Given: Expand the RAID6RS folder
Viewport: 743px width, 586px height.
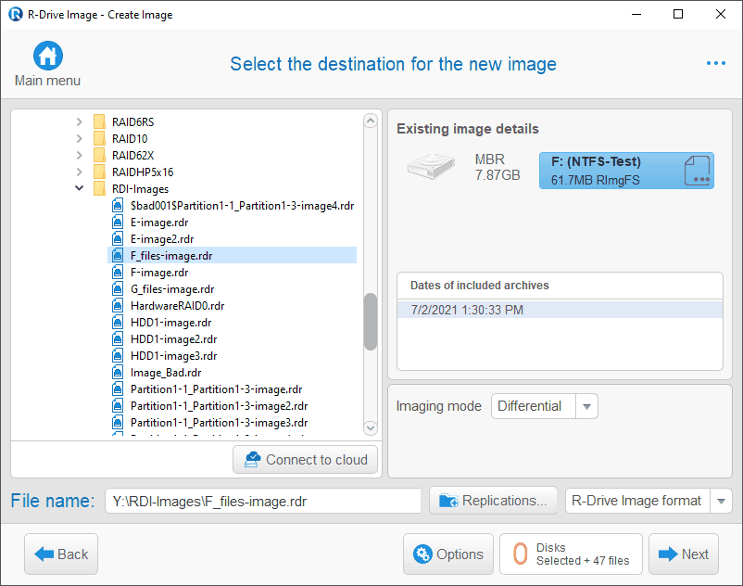Looking at the screenshot, I should click(x=79, y=121).
